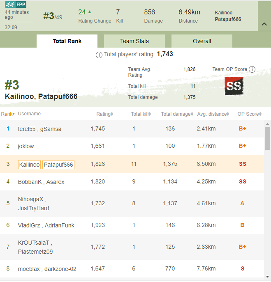The height and width of the screenshot is (282, 271).
Task: Click the info icon next to Team OP Score
Action: pos(252,69)
